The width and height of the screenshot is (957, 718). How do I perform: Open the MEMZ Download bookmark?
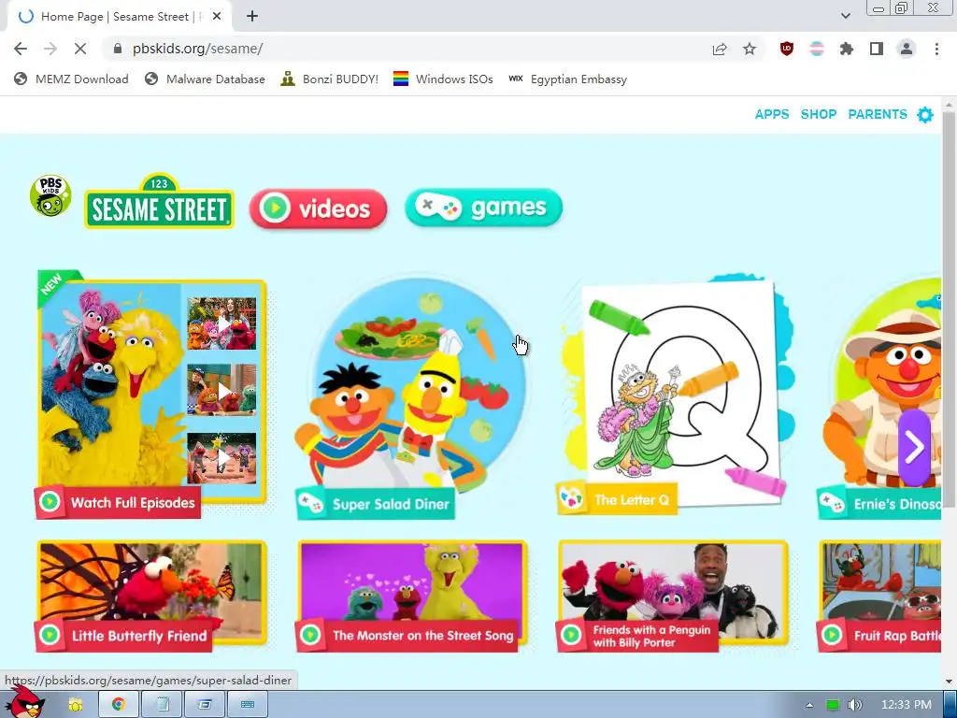pyautogui.click(x=71, y=79)
